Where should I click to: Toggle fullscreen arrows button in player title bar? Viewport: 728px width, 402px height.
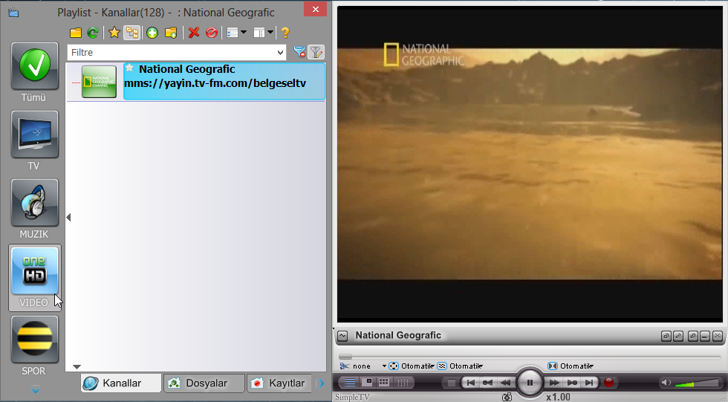[x=677, y=336]
